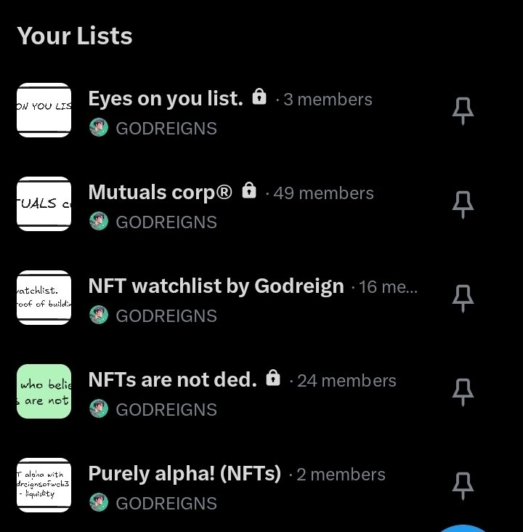The image size is (523, 532).
Task: Pin the Purely alpha! (NFTs) list
Action: tap(463, 486)
